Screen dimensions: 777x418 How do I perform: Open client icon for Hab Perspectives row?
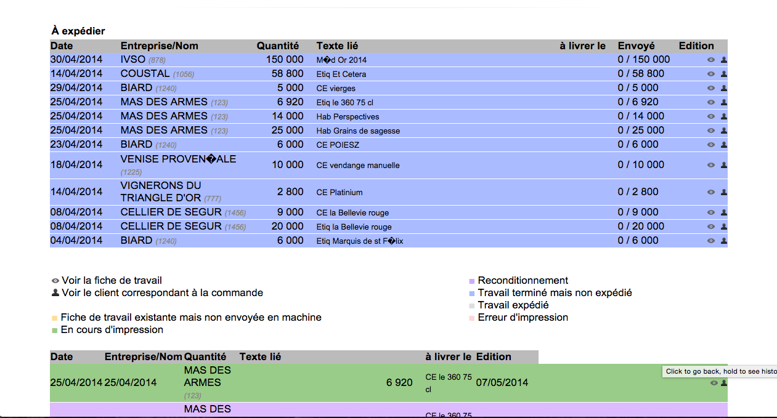724,116
